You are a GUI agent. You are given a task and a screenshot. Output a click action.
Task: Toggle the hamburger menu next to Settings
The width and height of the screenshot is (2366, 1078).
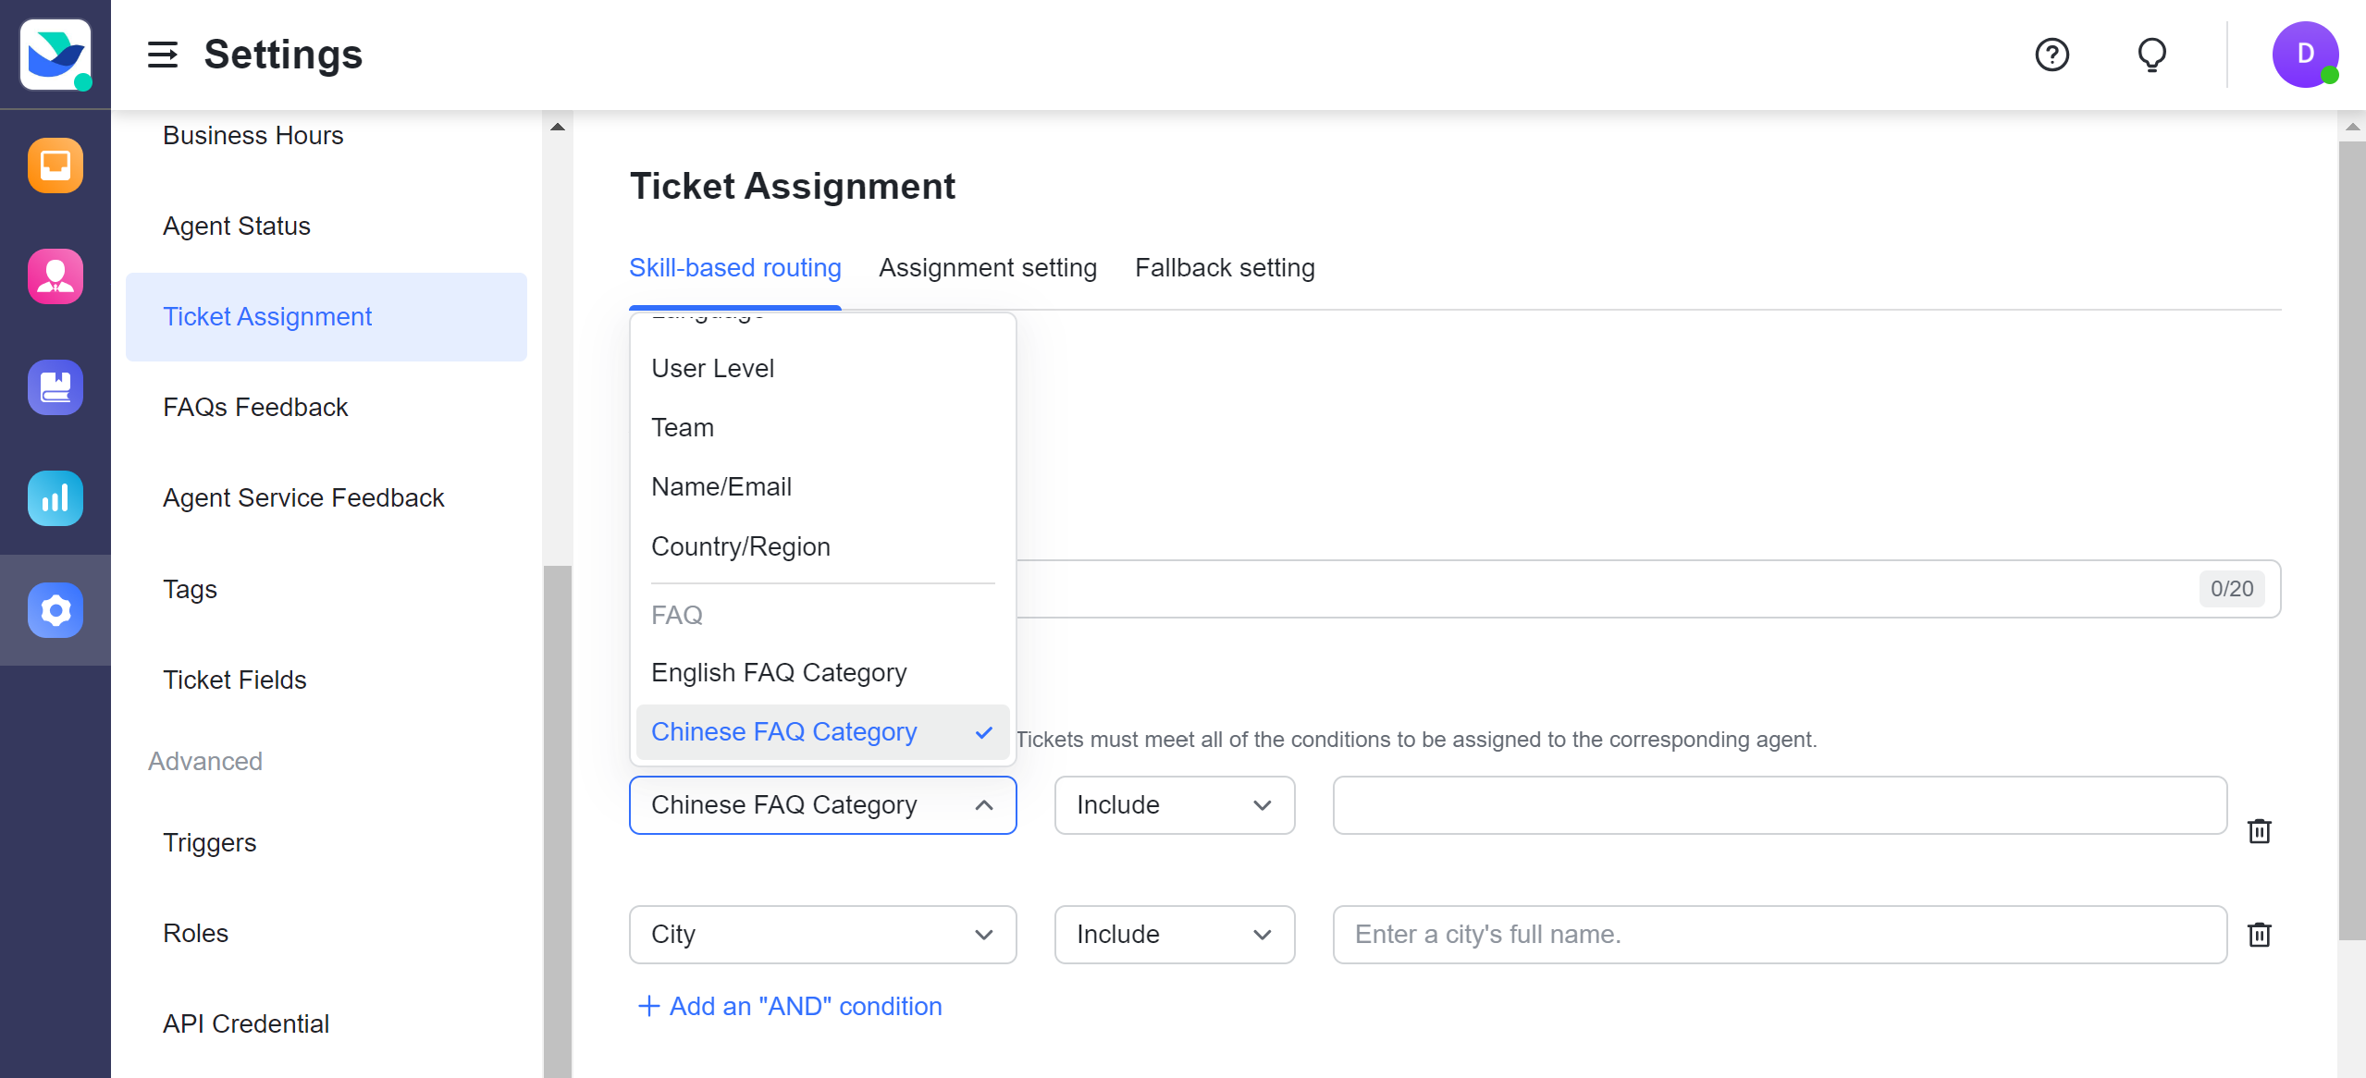pyautogui.click(x=163, y=55)
